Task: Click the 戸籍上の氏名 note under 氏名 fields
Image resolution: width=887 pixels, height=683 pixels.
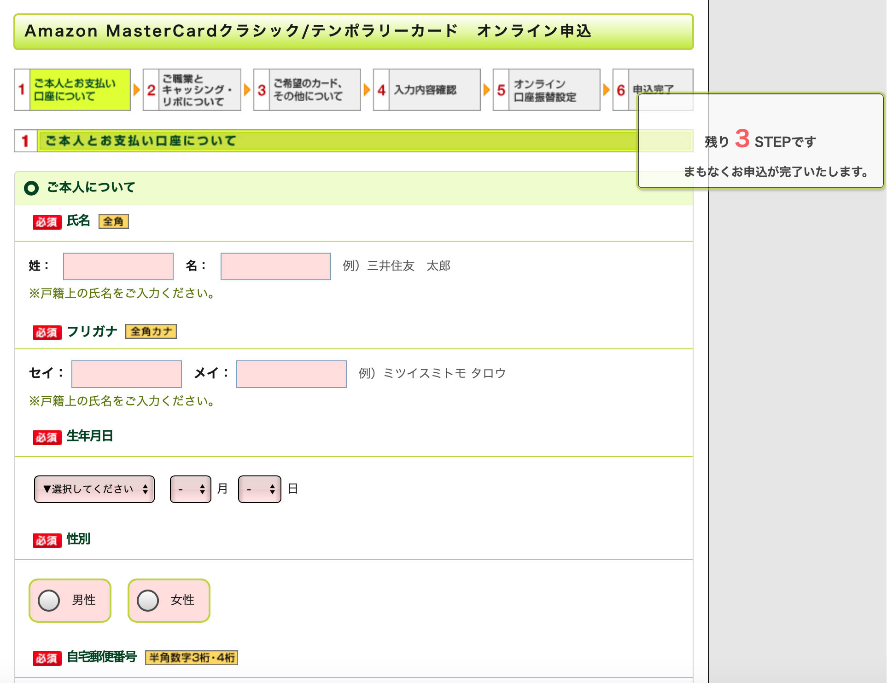Action: coord(122,293)
